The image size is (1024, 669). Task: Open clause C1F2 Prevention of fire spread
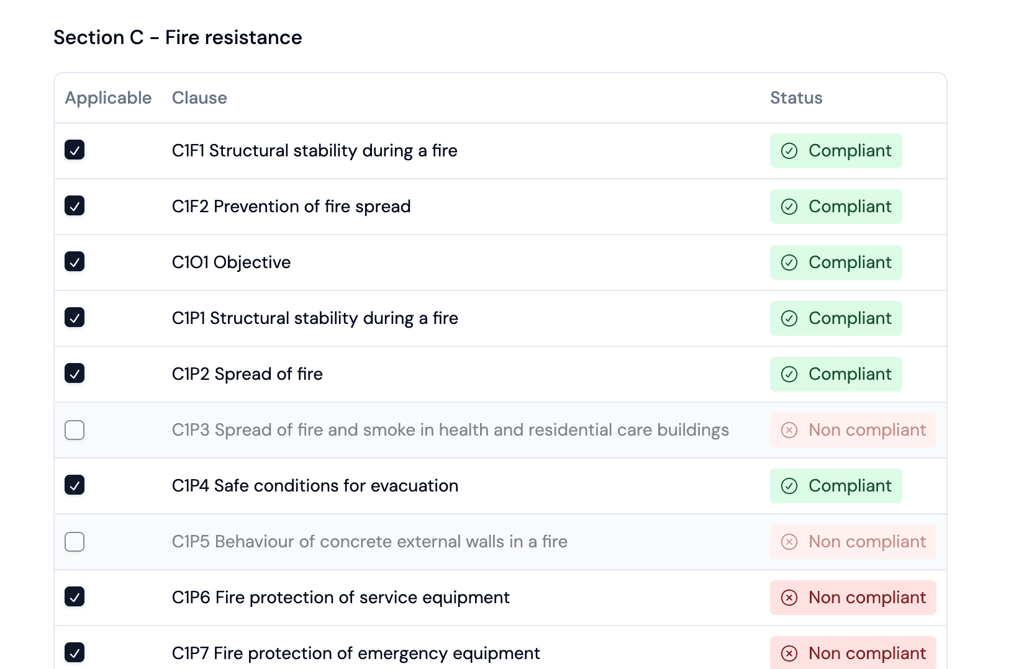pyautogui.click(x=291, y=207)
